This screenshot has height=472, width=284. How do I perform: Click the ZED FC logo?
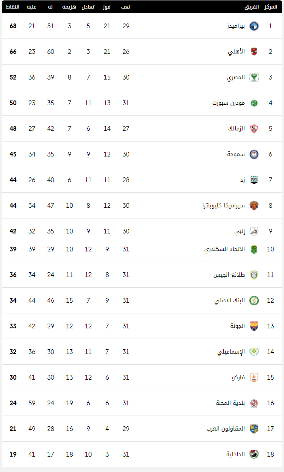click(x=254, y=180)
